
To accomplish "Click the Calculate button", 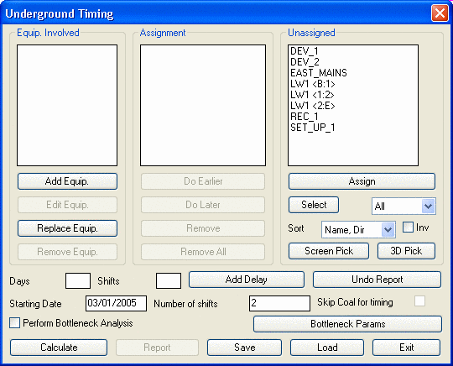I will 59,348.
